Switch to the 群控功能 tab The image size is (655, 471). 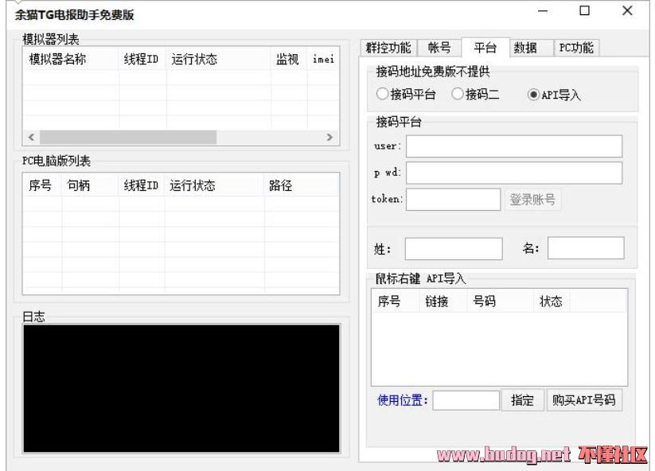[388, 47]
